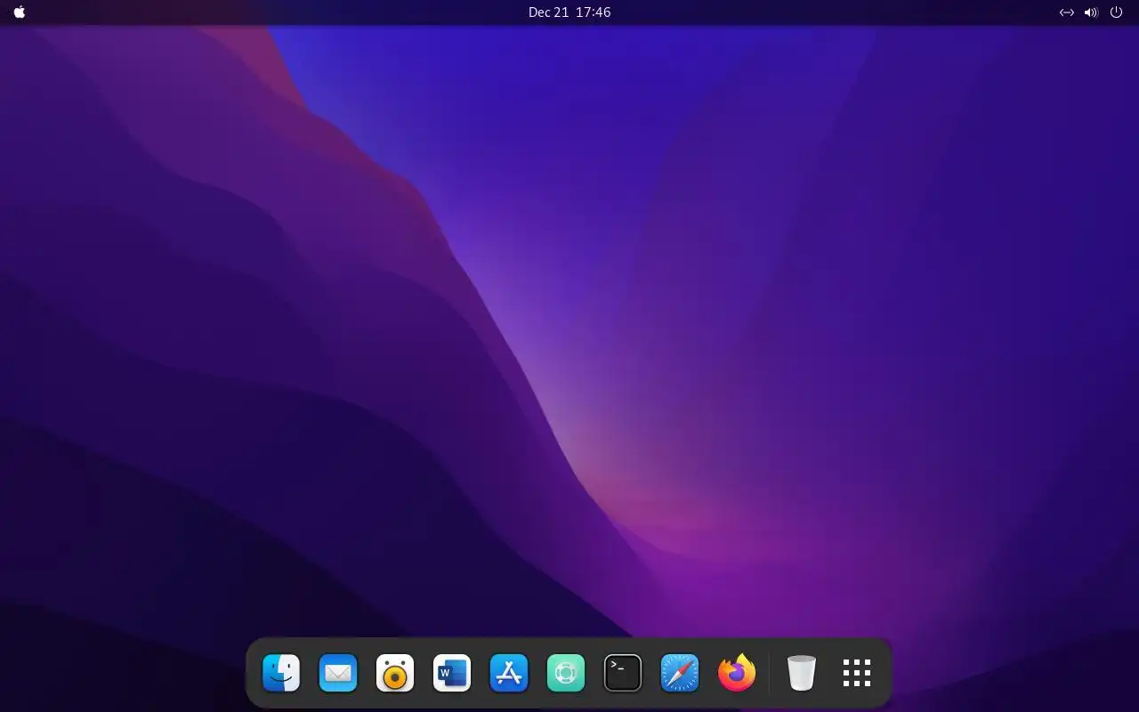Click the green lifebuoy app icon in dock
1139x712 pixels.
click(566, 673)
